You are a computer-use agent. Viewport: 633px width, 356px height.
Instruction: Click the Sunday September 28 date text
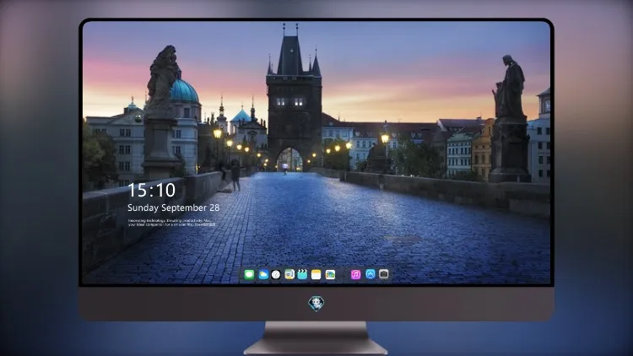pyautogui.click(x=174, y=208)
